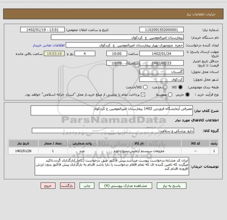This screenshot has width=227, height=220.
Task: Toggle the Islamic treasury payment checkbox
Action: click(x=143, y=95)
